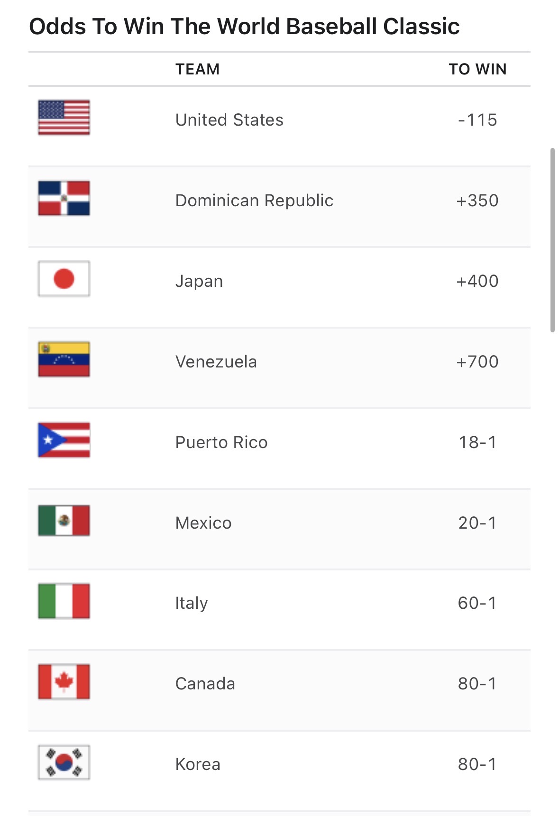Viewport: 559px width, 816px height.
Task: Click the Mexico flag icon
Action: click(64, 521)
